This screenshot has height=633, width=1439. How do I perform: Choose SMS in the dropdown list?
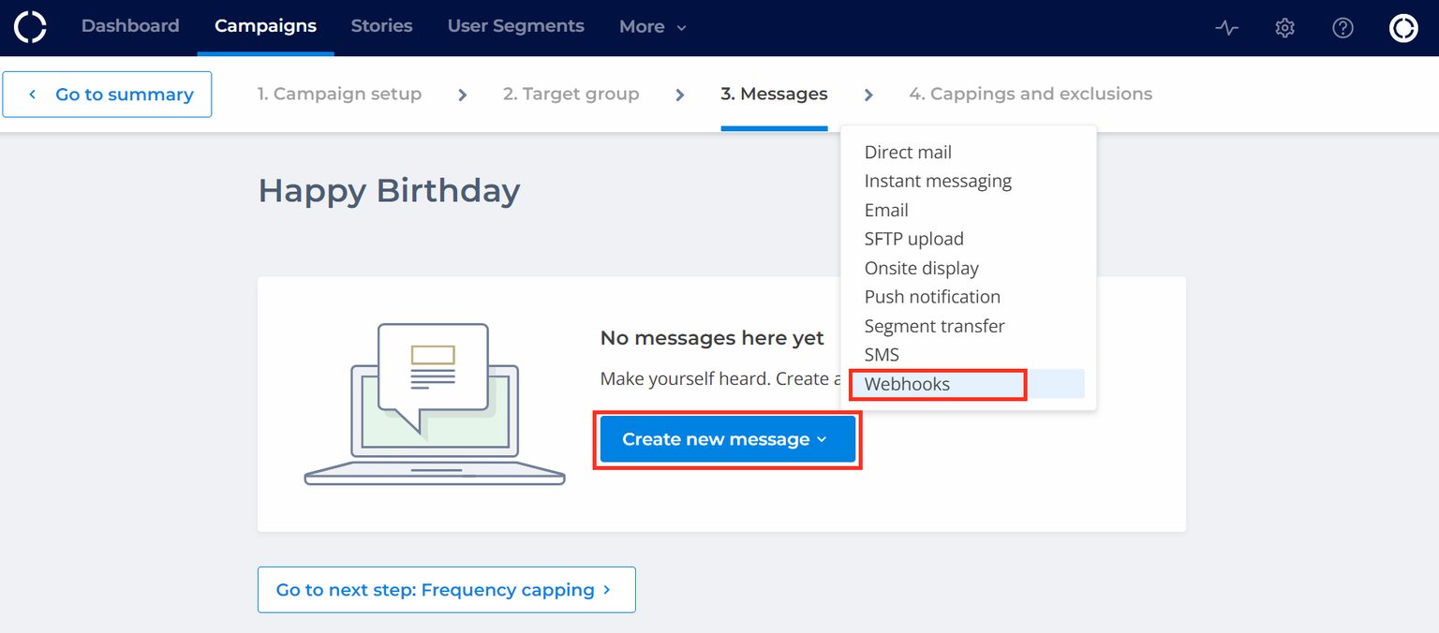[x=882, y=355]
